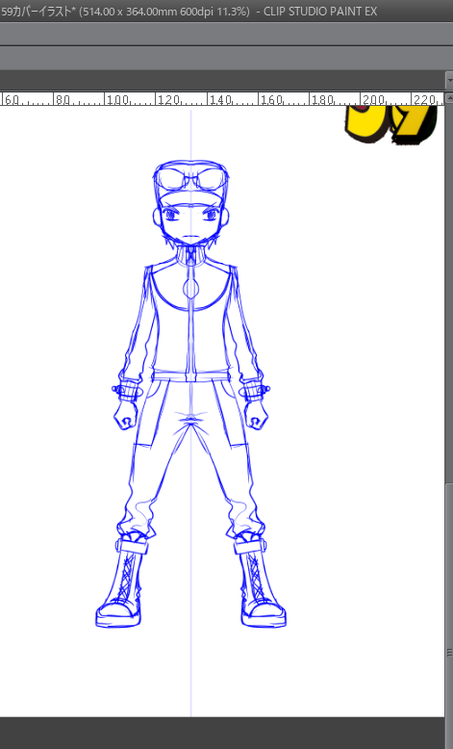
Task: Click the vertical scrollbar up arrow
Action: tap(449, 98)
